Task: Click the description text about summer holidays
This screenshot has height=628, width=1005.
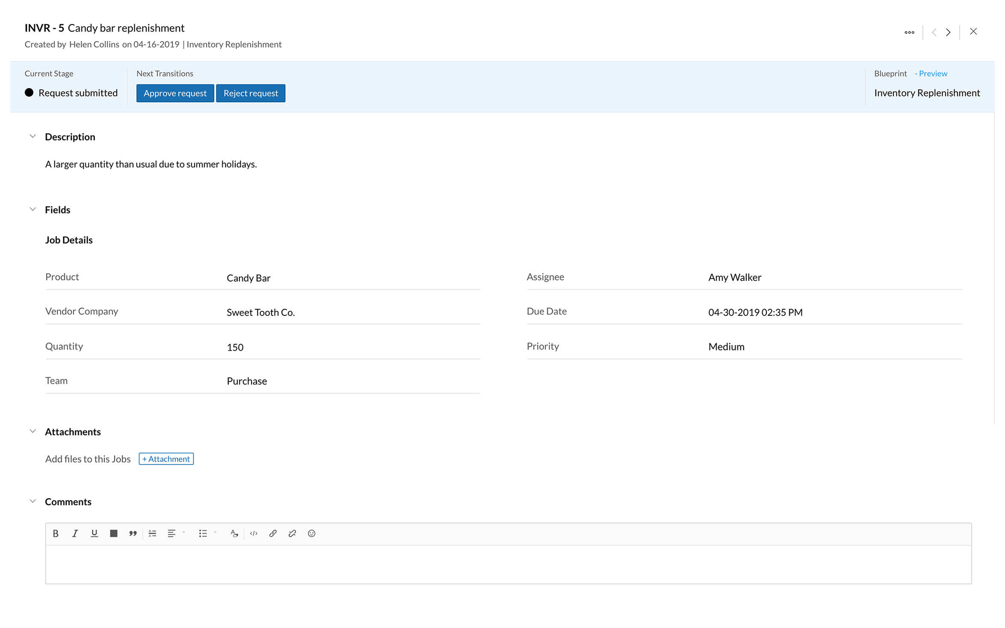Action: point(151,164)
